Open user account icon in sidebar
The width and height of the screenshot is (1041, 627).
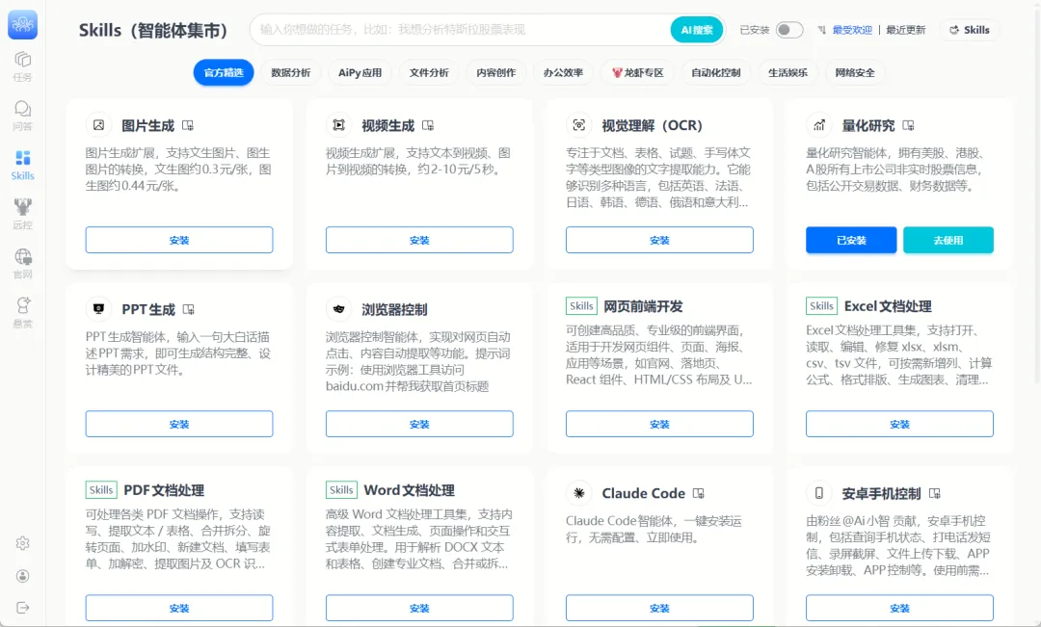(x=22, y=576)
